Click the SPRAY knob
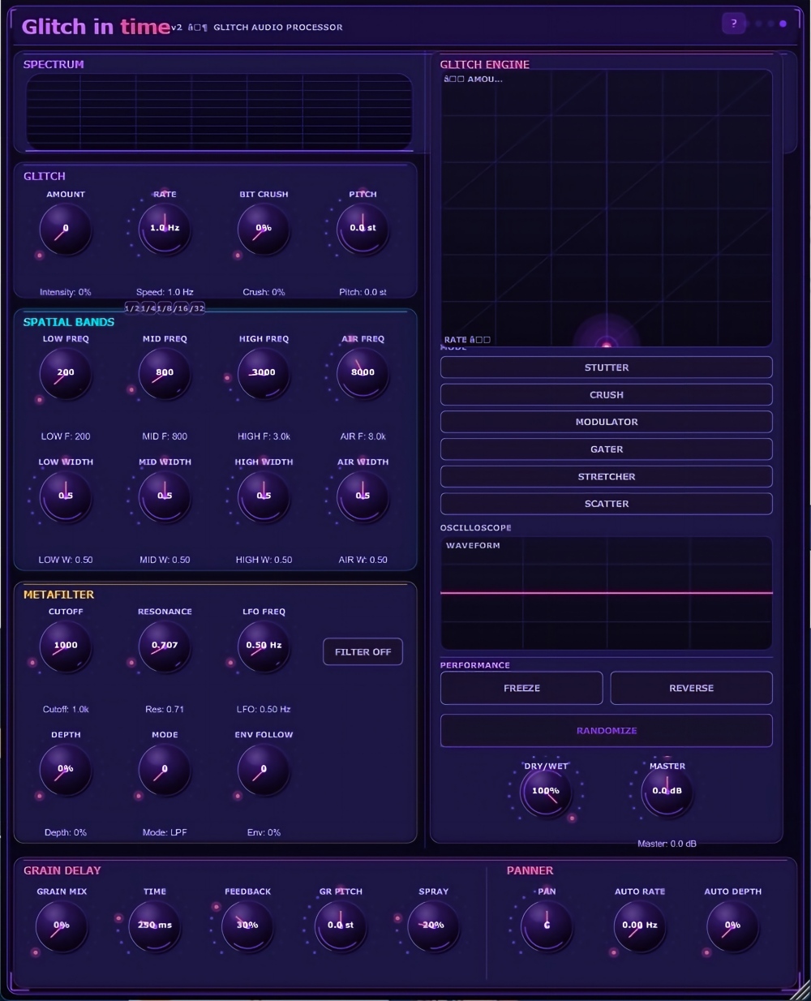 click(x=433, y=926)
